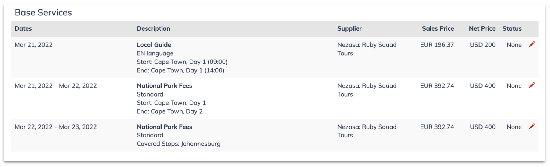550x167 pixels.
Task: Click None status in the Local Guide row
Action: (514, 45)
